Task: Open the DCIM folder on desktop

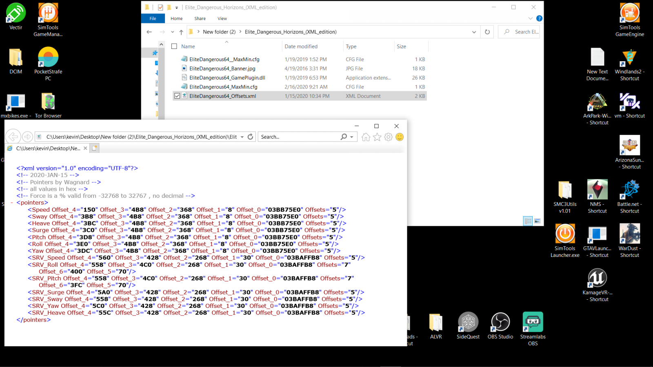Action: point(16,61)
